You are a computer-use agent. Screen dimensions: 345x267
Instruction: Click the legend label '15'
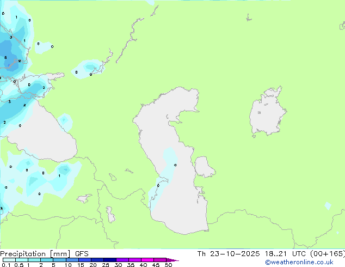coord(81,265)
